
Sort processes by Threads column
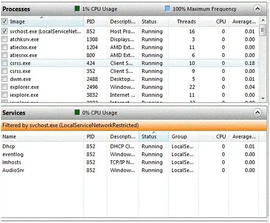click(x=183, y=21)
